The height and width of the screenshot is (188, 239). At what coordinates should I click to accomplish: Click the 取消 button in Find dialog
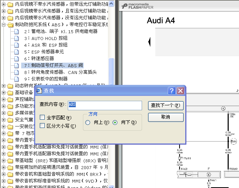(x=166, y=117)
